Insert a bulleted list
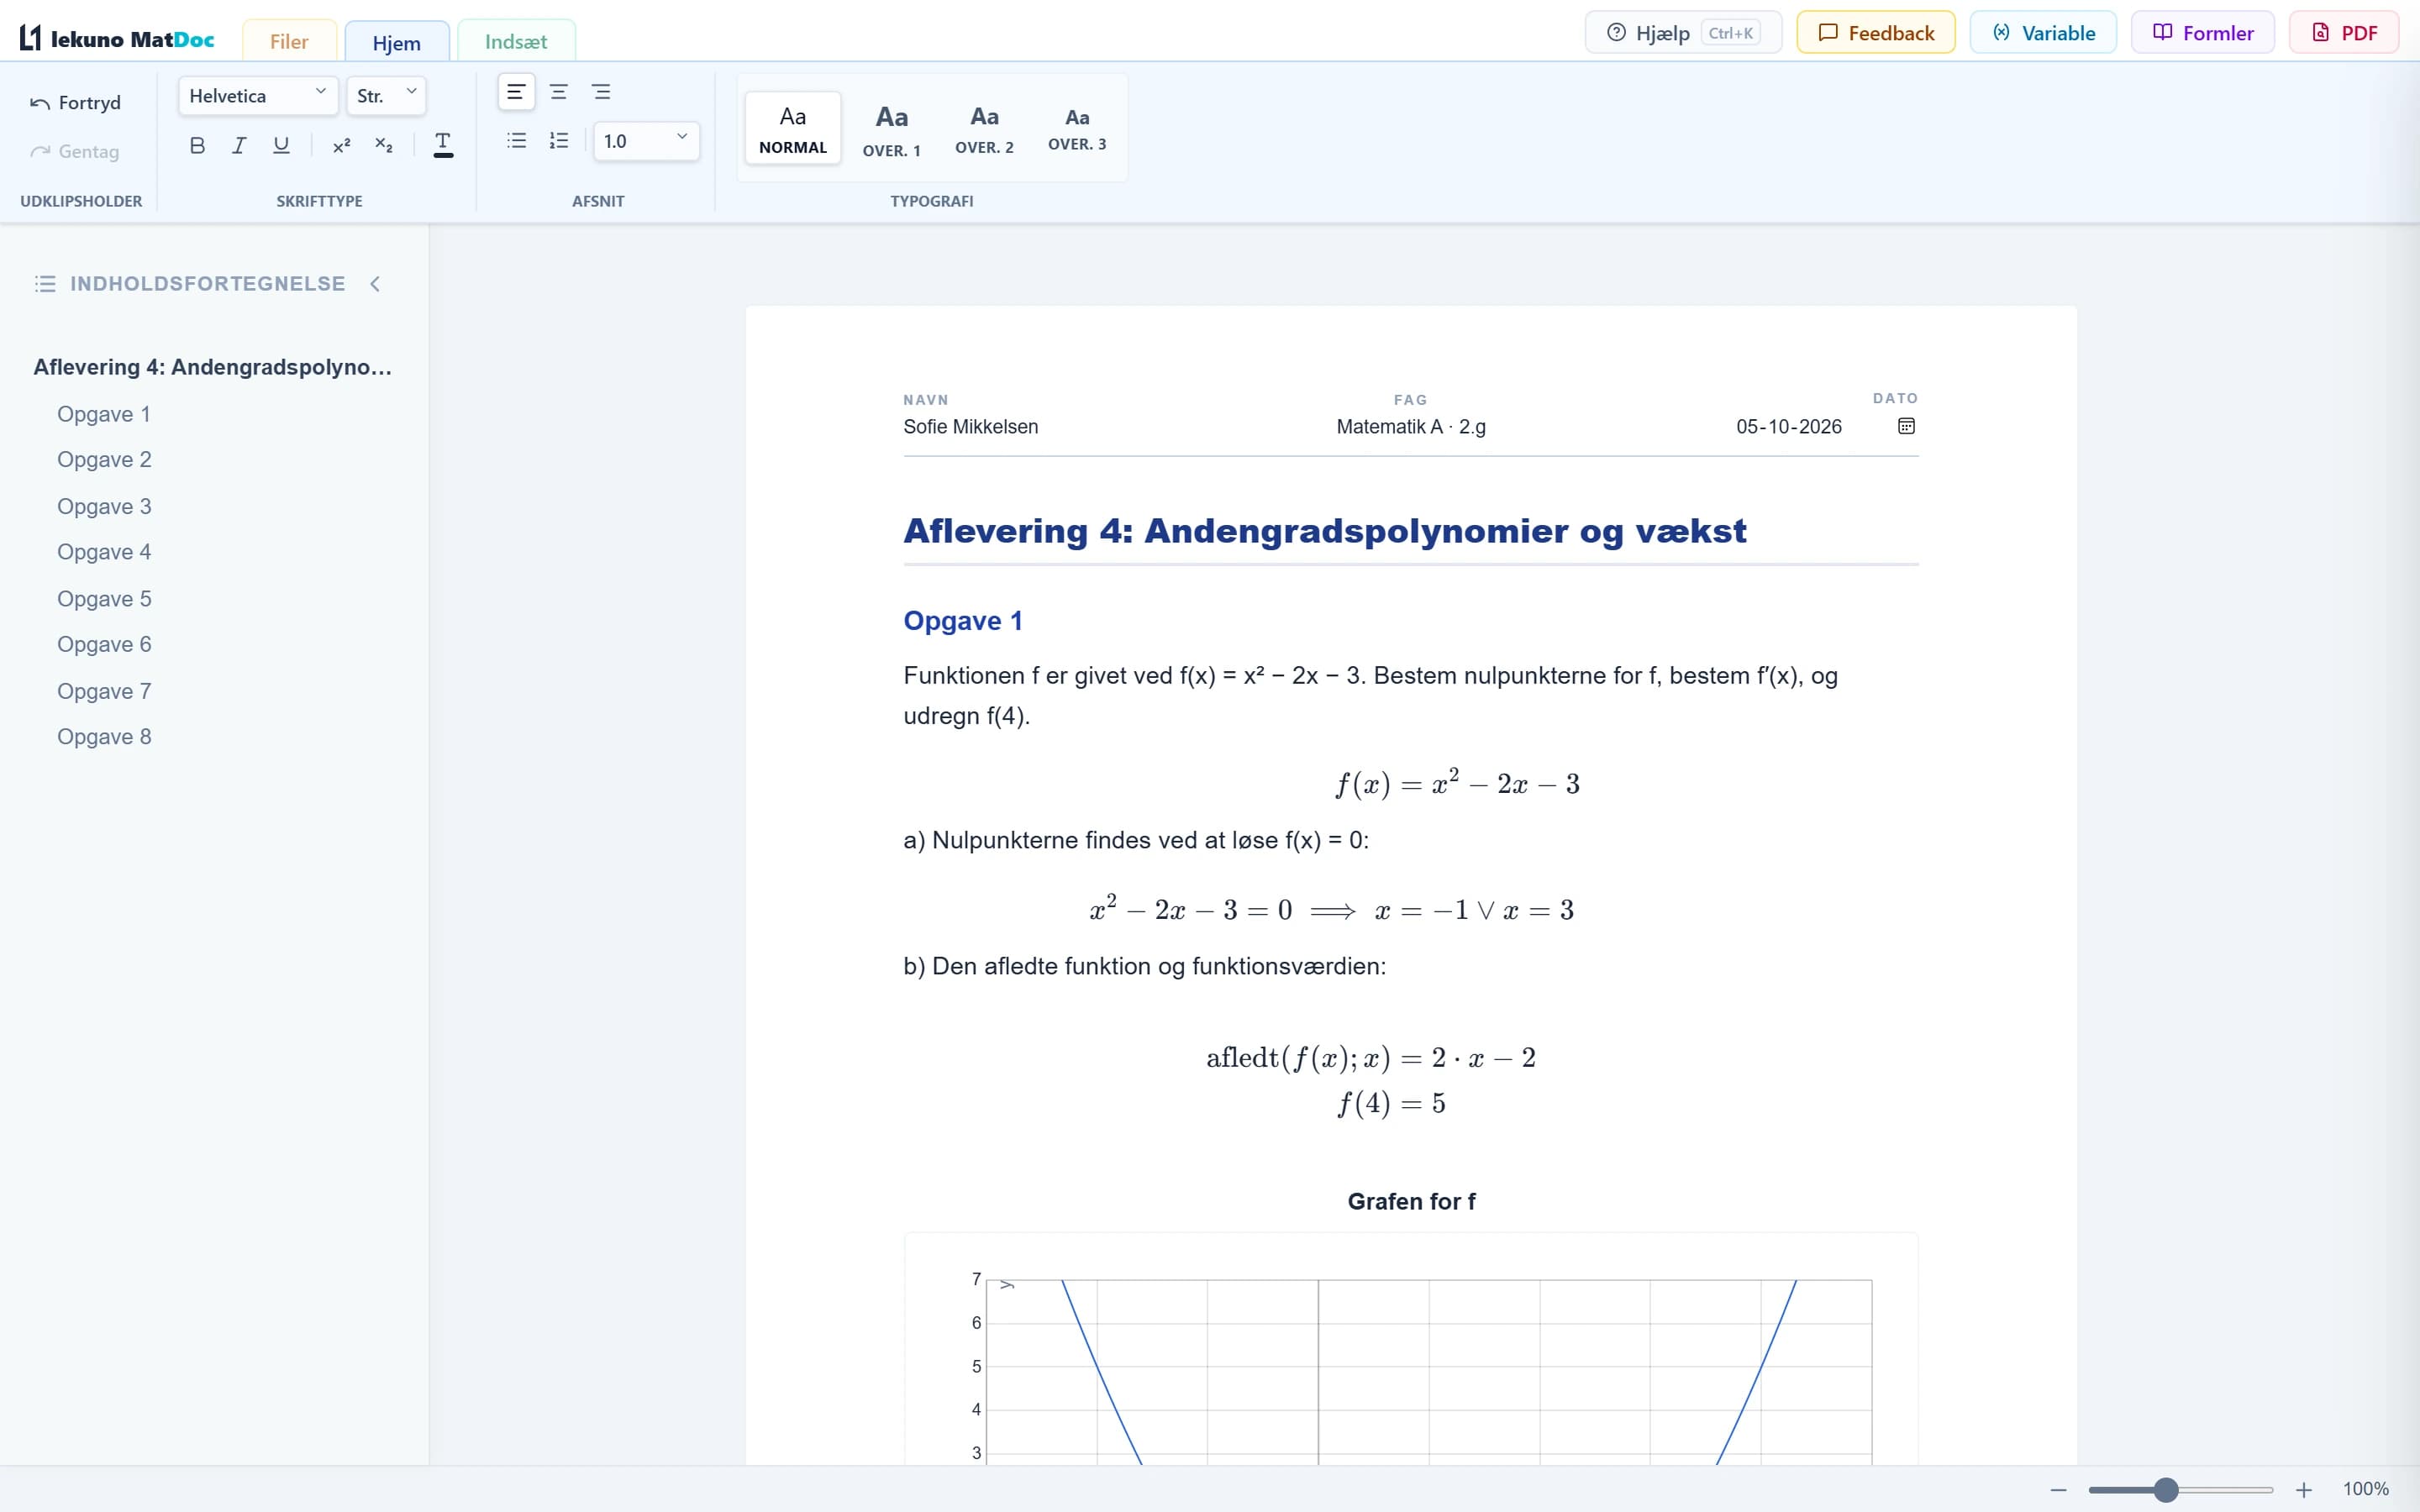Screen dimensions: 2420x1512 coord(516,141)
